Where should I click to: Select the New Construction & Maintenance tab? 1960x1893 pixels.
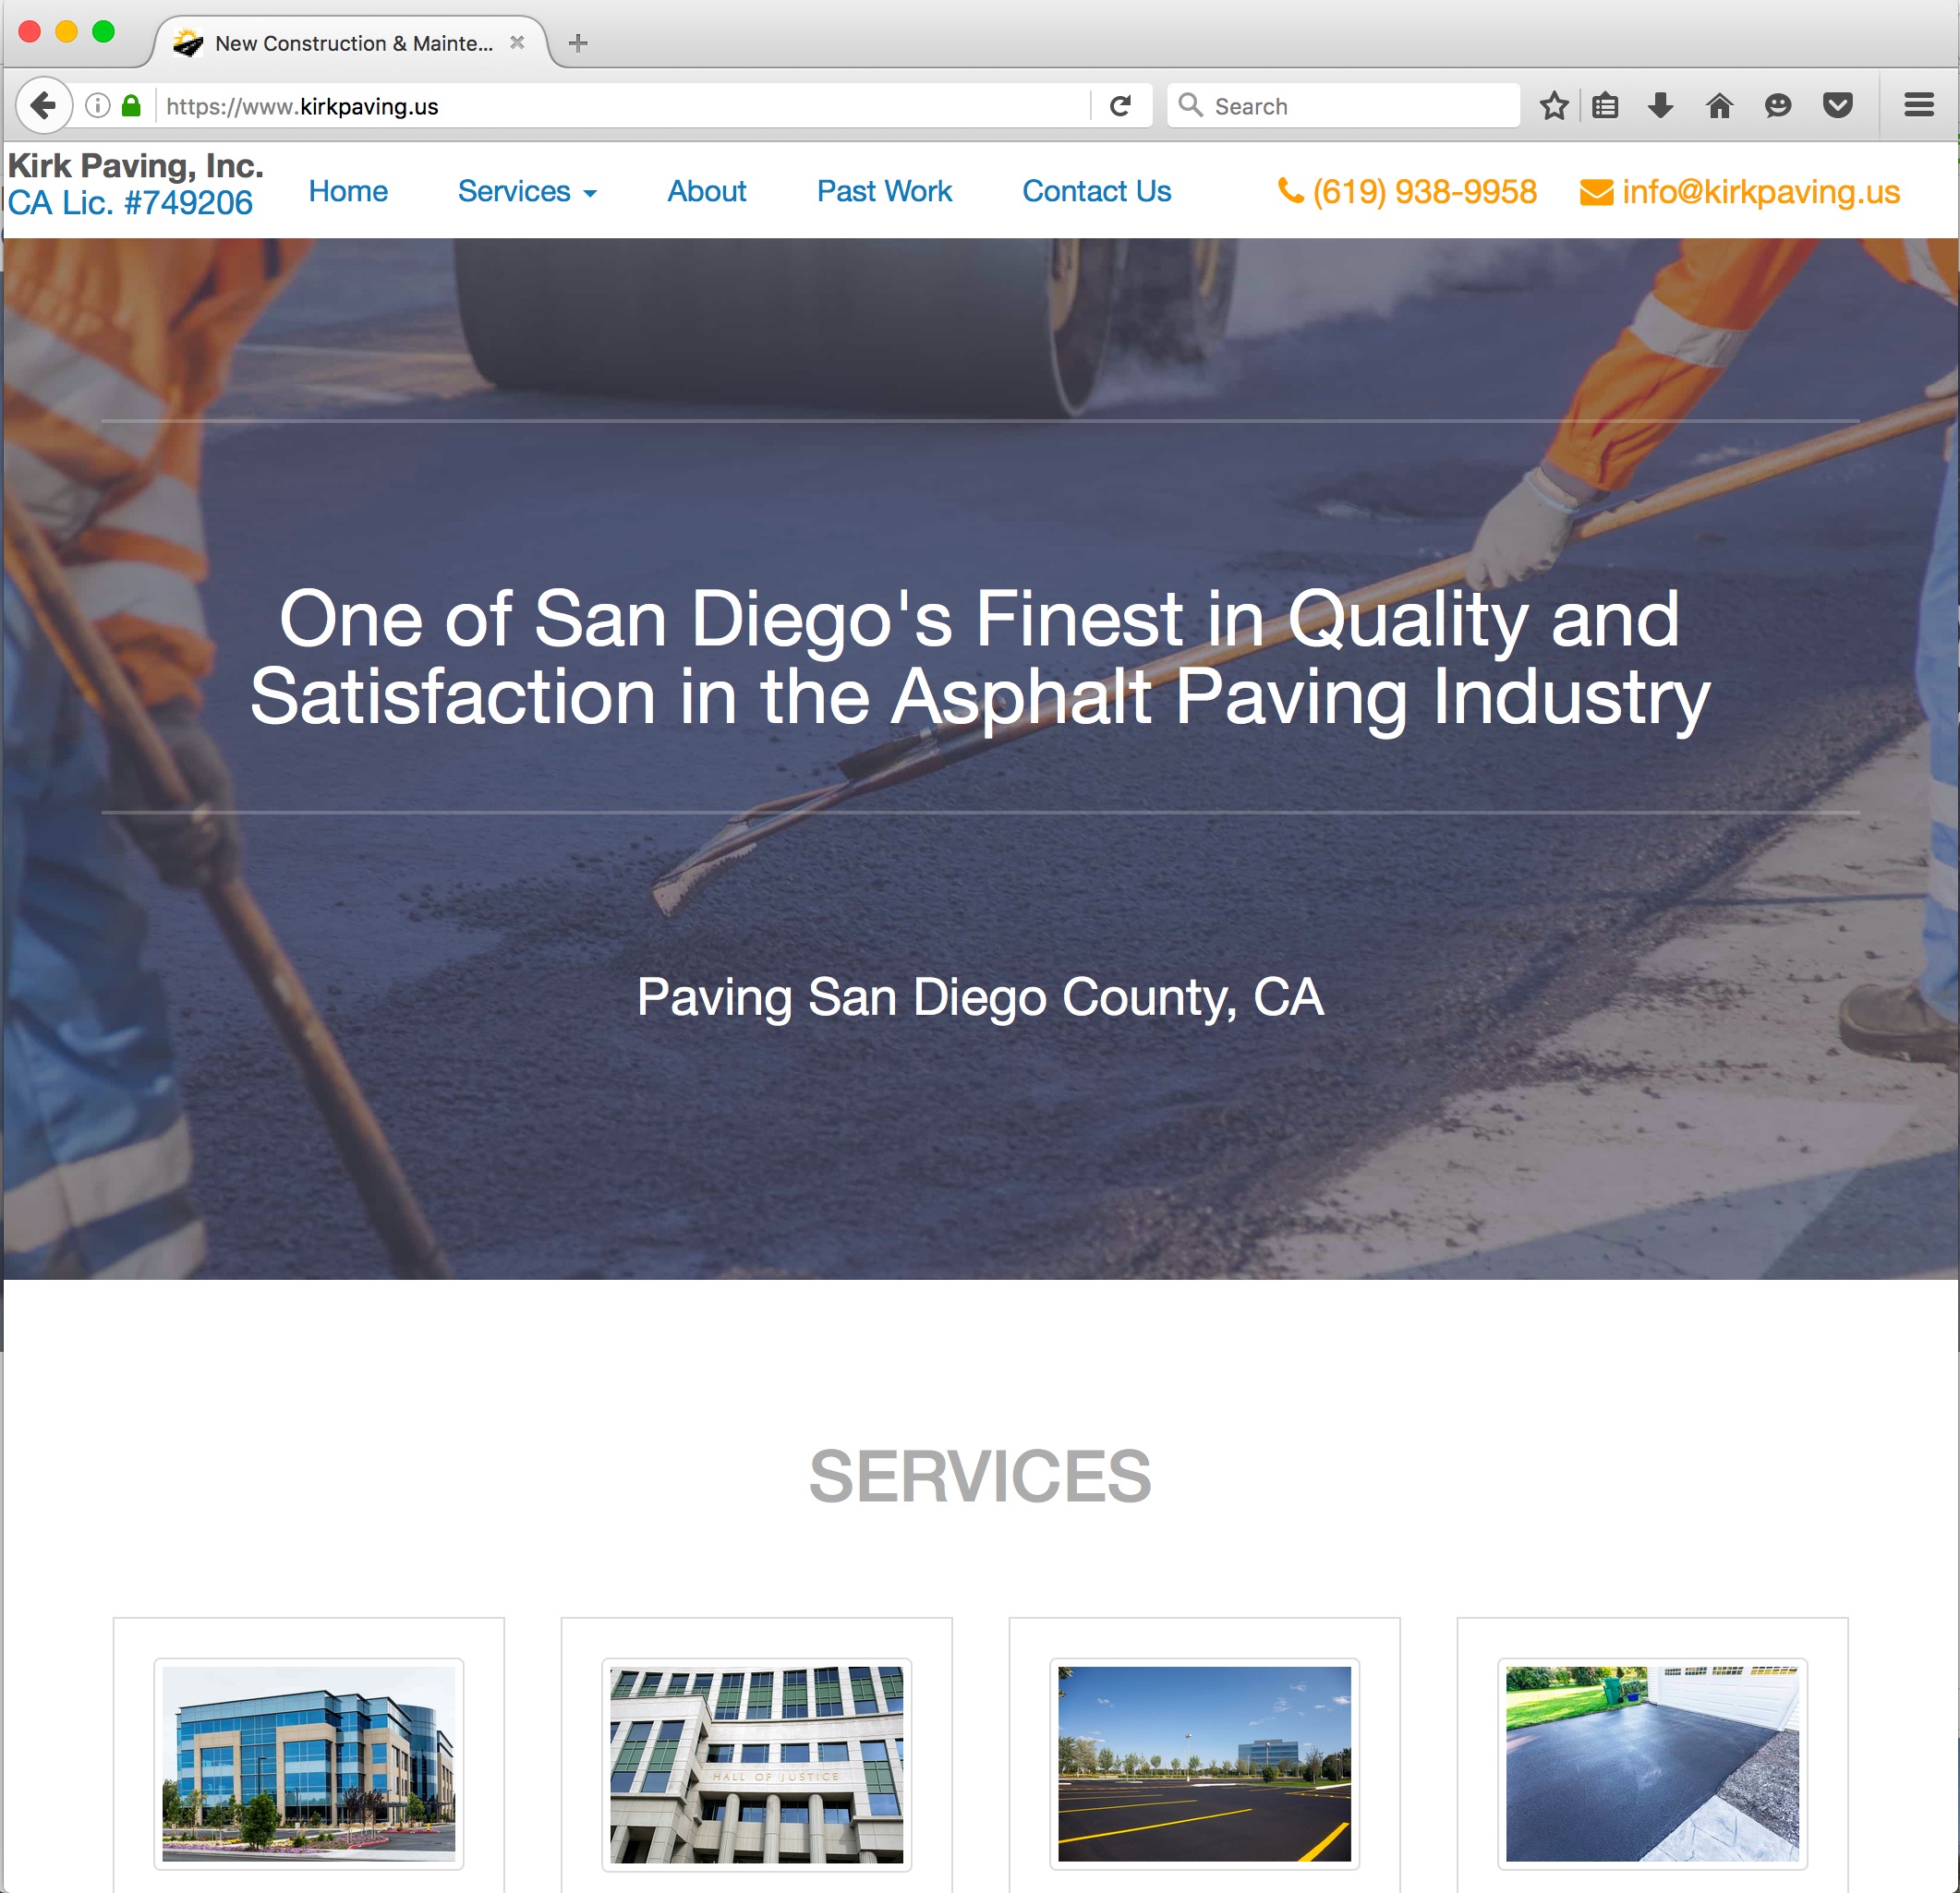(x=353, y=43)
